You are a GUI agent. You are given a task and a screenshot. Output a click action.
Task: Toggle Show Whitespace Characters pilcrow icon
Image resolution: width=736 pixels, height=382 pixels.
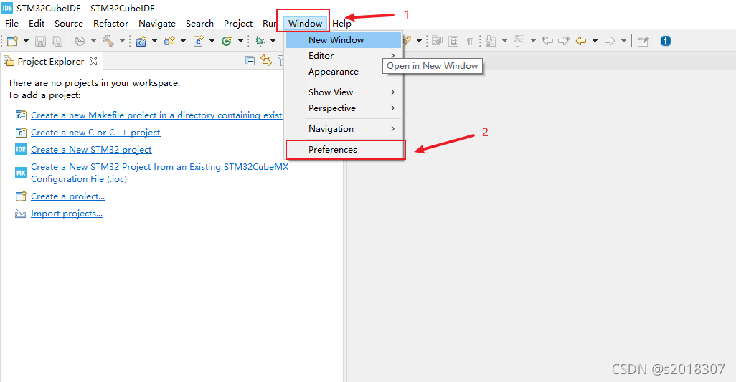click(469, 42)
